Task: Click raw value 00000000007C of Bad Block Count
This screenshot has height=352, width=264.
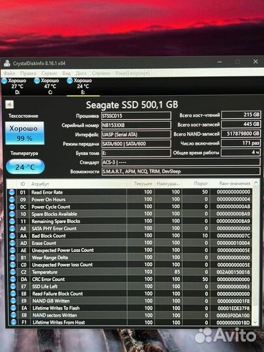Action: coord(233,235)
